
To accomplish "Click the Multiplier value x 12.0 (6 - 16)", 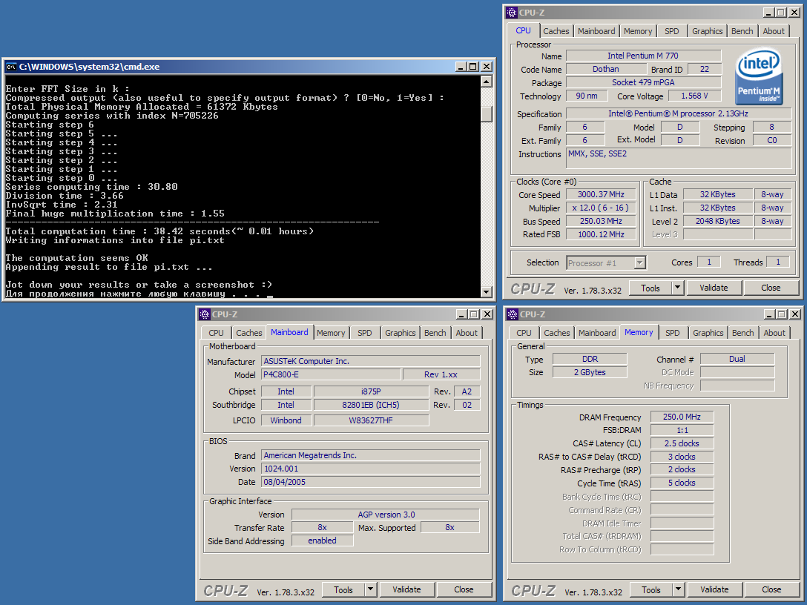I will [x=601, y=208].
